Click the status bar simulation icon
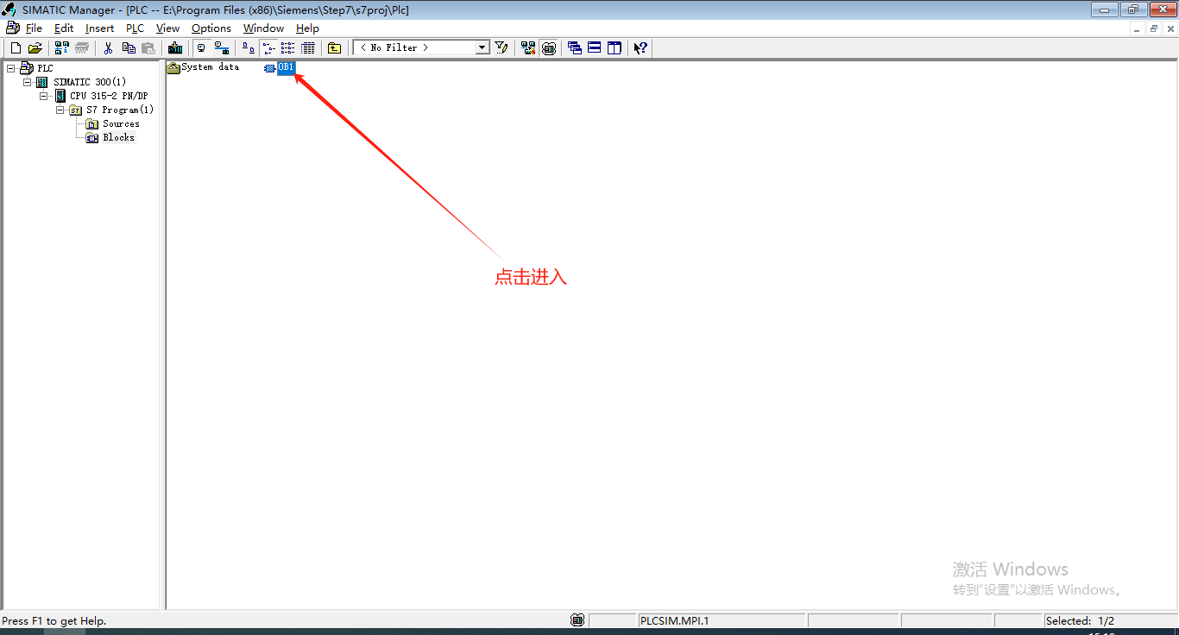1179x635 pixels. pos(577,620)
